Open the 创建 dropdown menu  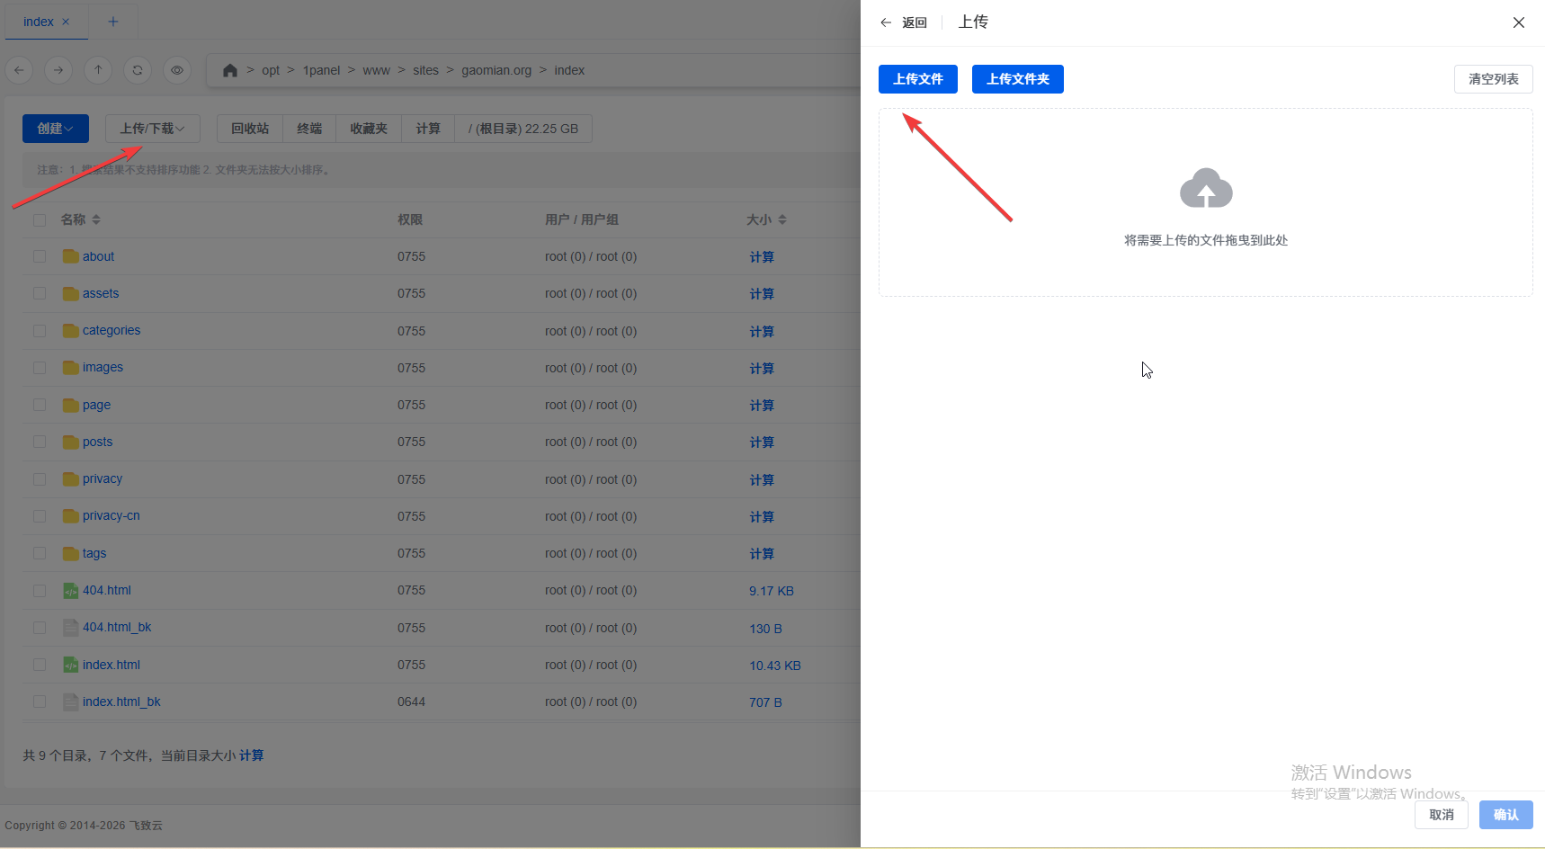pyautogui.click(x=55, y=129)
